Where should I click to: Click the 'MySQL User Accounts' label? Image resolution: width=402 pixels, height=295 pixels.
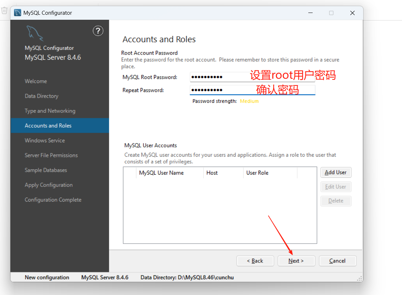[150, 145]
